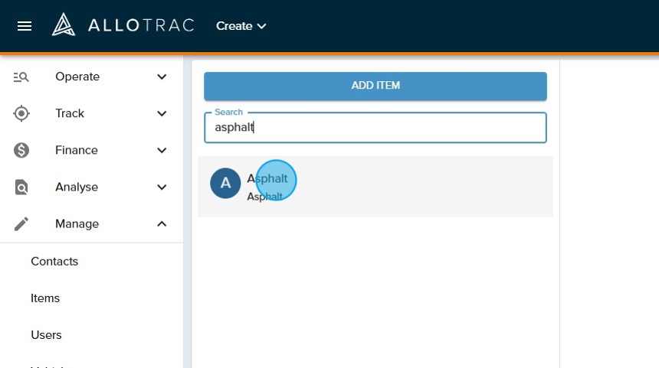Click the Track crosshair target icon
The image size is (659, 368).
point(21,113)
